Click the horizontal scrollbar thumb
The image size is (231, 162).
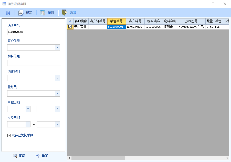98,158
